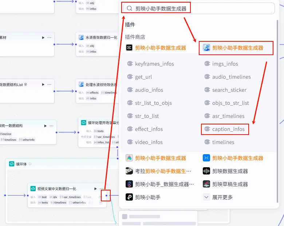Screen dimensions: 284x226
Task: Click the info icon next to 循环体
Action: click(30, 164)
